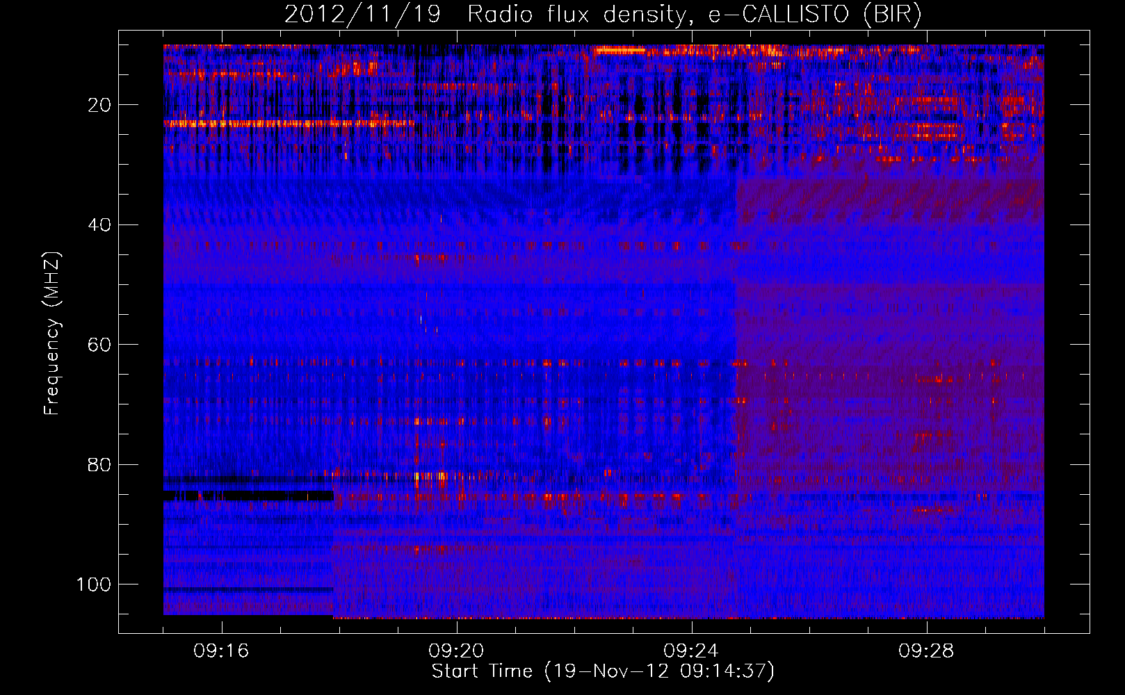Click the frequency tick label '40'
This screenshot has width=1125, height=695.
pyautogui.click(x=99, y=225)
